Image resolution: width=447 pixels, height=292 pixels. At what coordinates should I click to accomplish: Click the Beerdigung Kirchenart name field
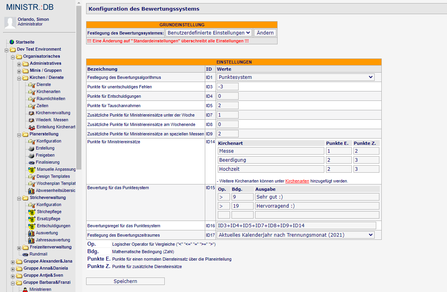click(x=271, y=160)
